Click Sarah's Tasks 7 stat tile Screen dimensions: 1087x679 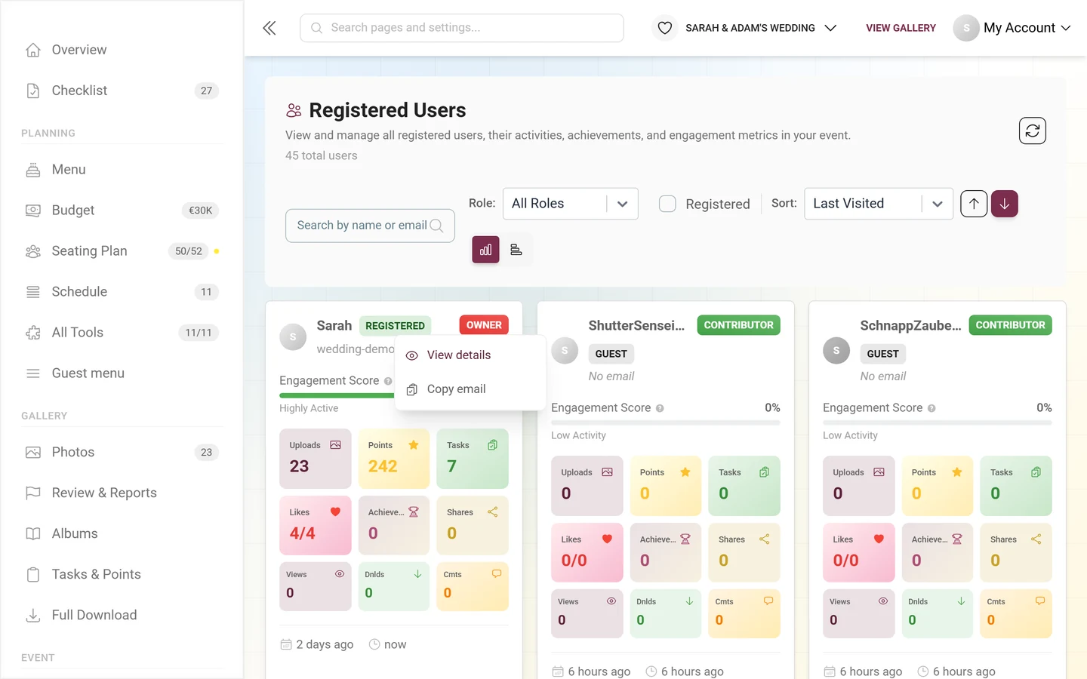click(x=473, y=459)
